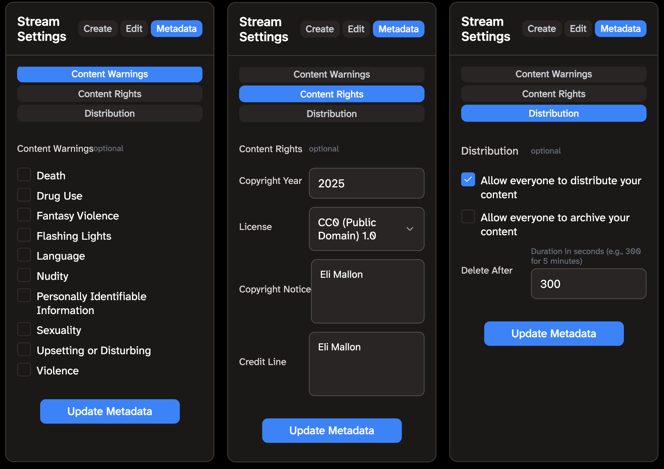The width and height of the screenshot is (664, 469).
Task: Click into the Credit Line text box
Action: 367,364
